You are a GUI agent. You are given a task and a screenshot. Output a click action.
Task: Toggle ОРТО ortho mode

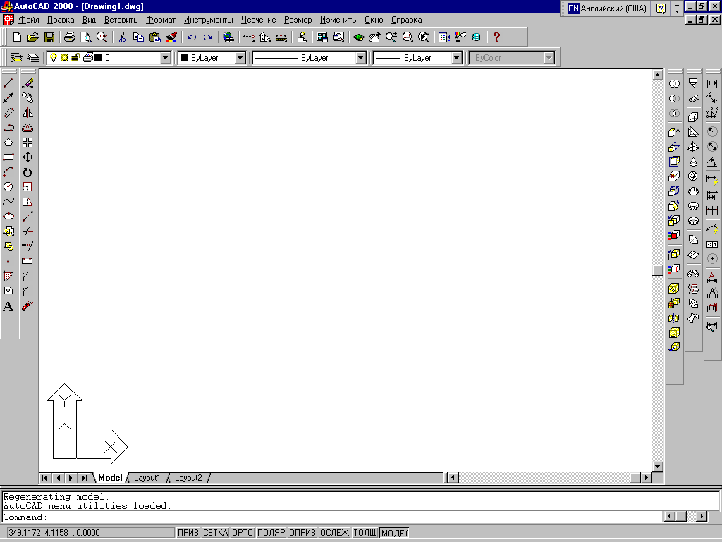tap(243, 533)
